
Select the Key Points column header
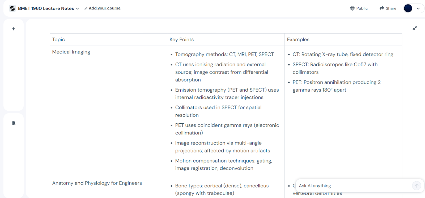182,40
